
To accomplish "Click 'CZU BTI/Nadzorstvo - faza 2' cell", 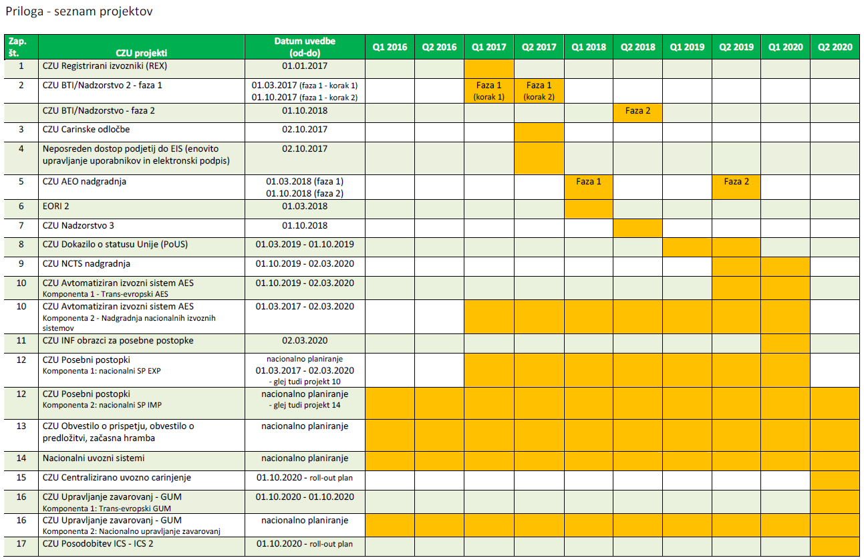I will click(x=142, y=112).
